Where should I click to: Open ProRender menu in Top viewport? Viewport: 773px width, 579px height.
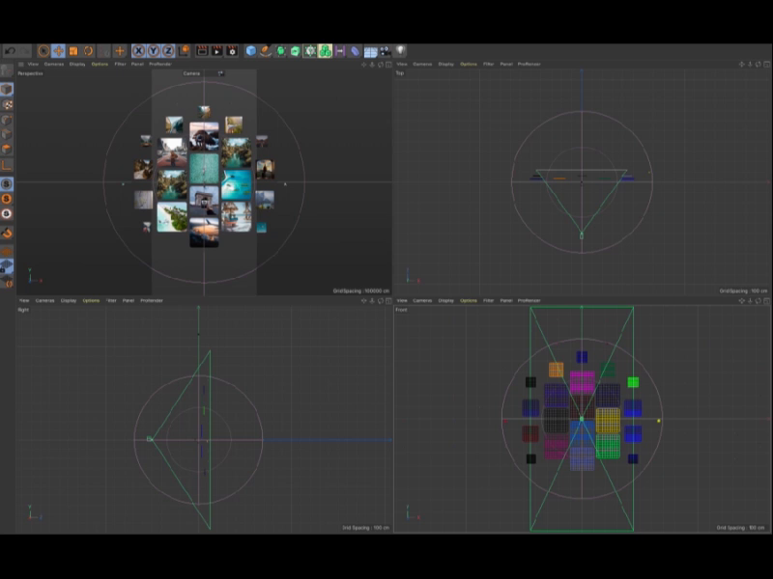(x=530, y=64)
